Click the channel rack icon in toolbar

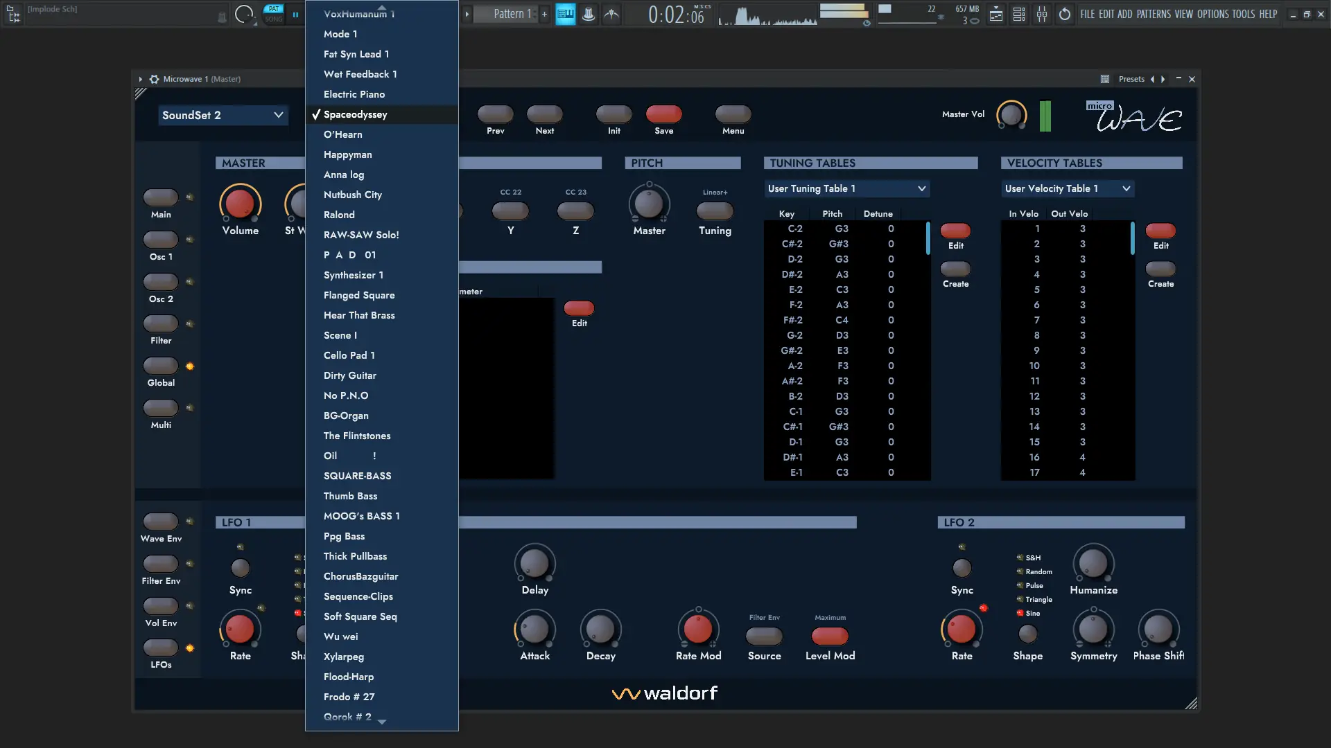pyautogui.click(x=1019, y=14)
